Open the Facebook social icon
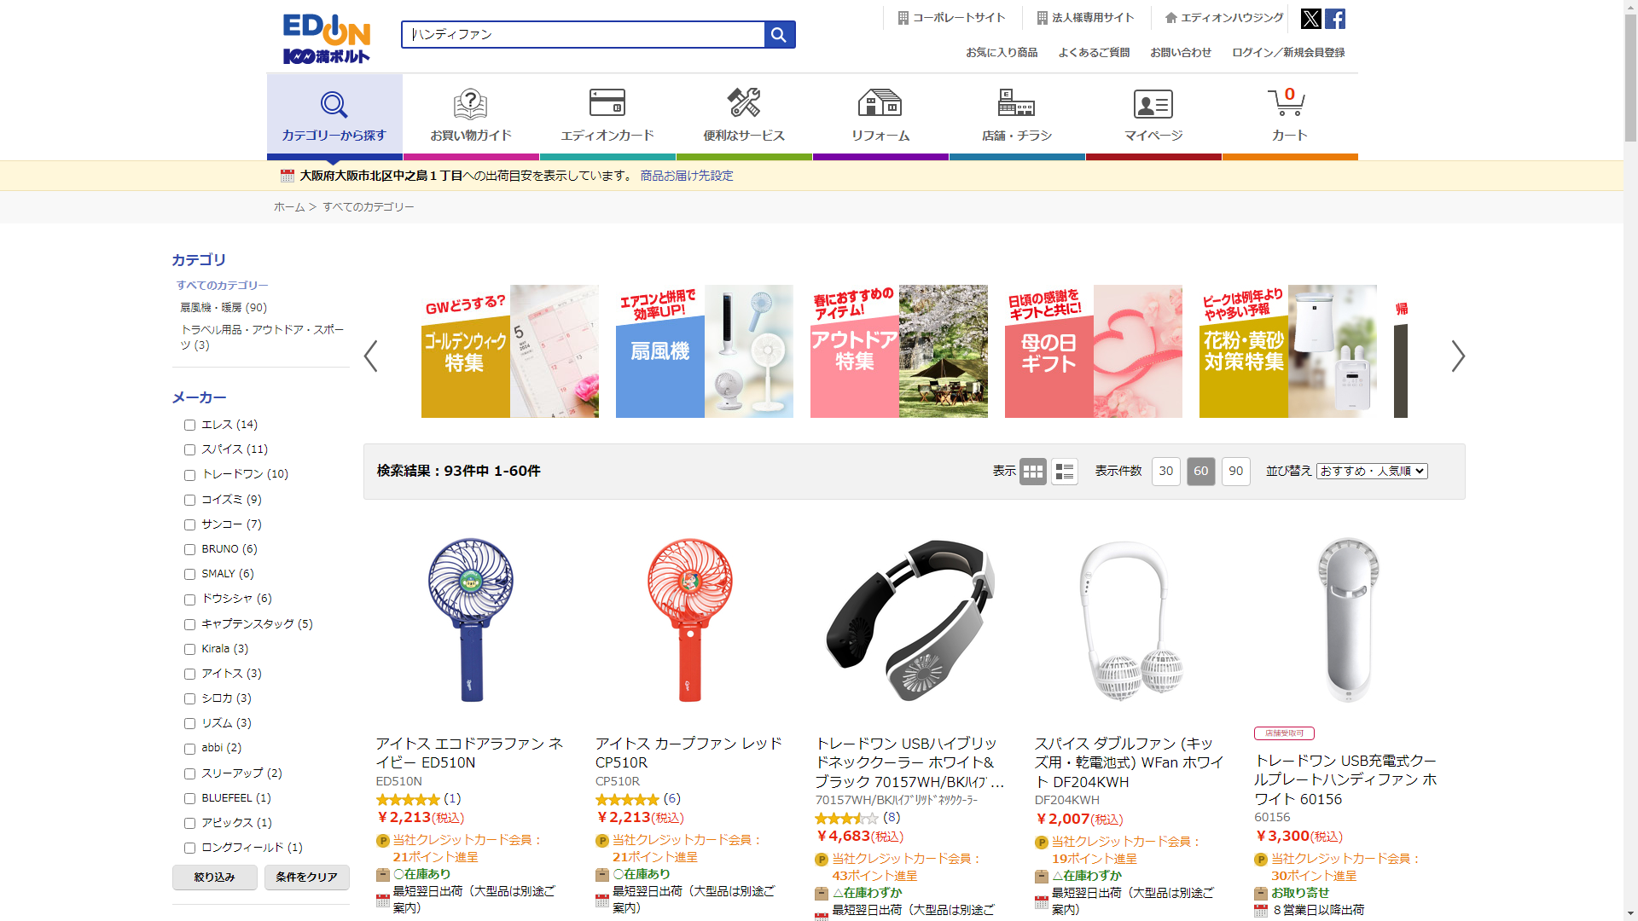Image resolution: width=1638 pixels, height=921 pixels. pyautogui.click(x=1335, y=19)
